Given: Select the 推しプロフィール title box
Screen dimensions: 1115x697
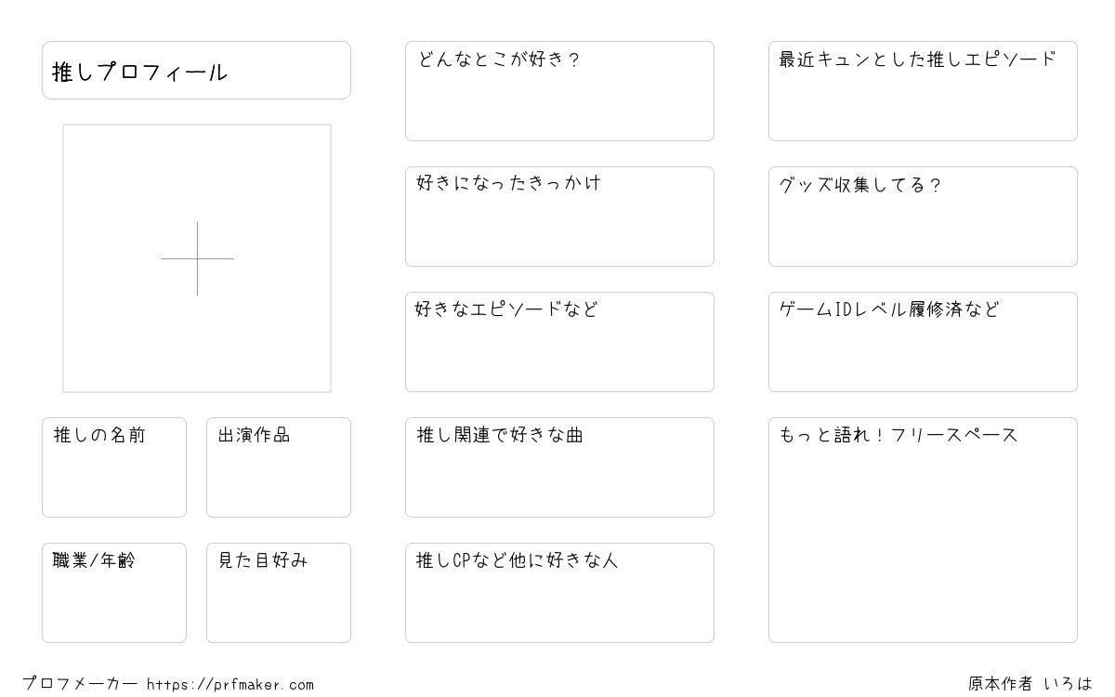Looking at the screenshot, I should 196,70.
